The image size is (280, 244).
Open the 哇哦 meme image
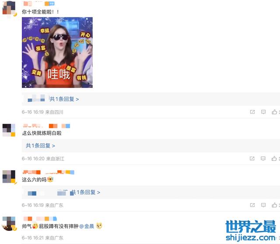(x=57, y=52)
